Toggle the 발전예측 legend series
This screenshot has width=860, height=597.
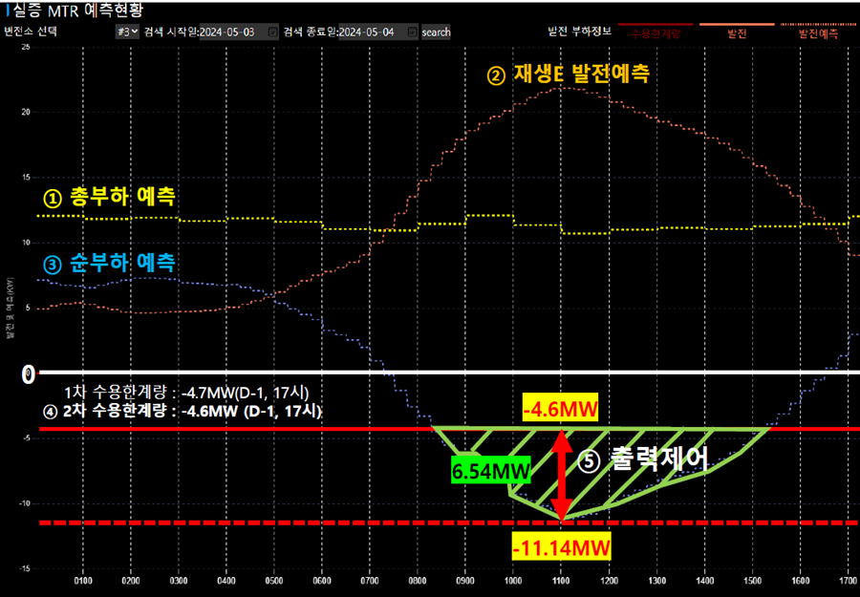pyautogui.click(x=818, y=32)
